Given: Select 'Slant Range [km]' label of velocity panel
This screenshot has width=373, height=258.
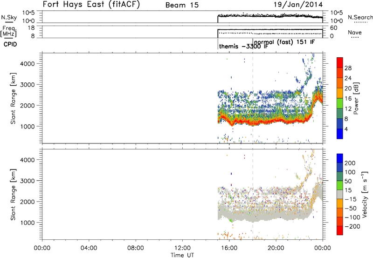Looking at the screenshot, I should tap(13, 195).
